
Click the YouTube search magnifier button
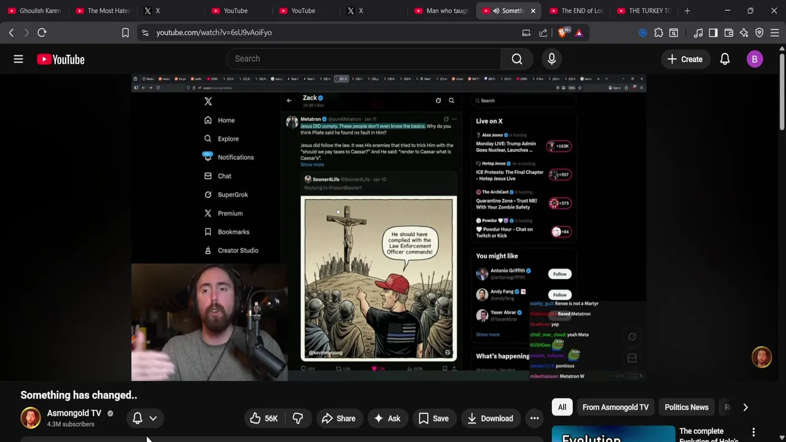pyautogui.click(x=517, y=59)
